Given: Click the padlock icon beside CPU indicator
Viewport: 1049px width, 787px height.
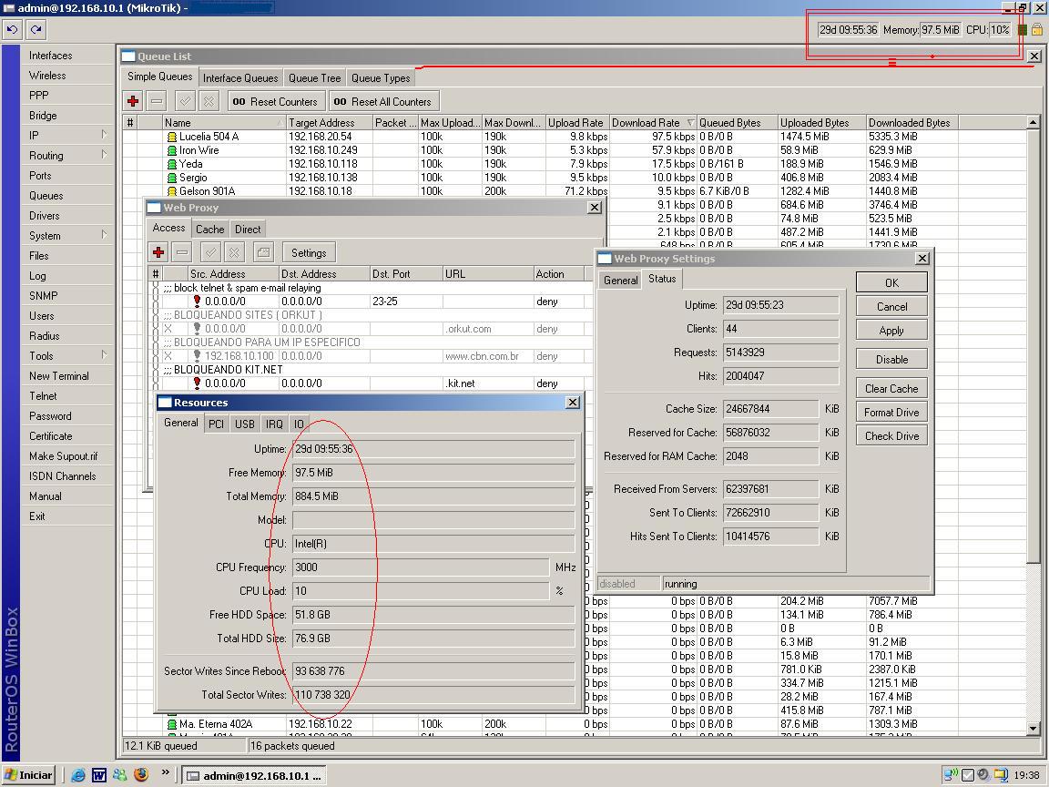Looking at the screenshot, I should (x=1036, y=30).
